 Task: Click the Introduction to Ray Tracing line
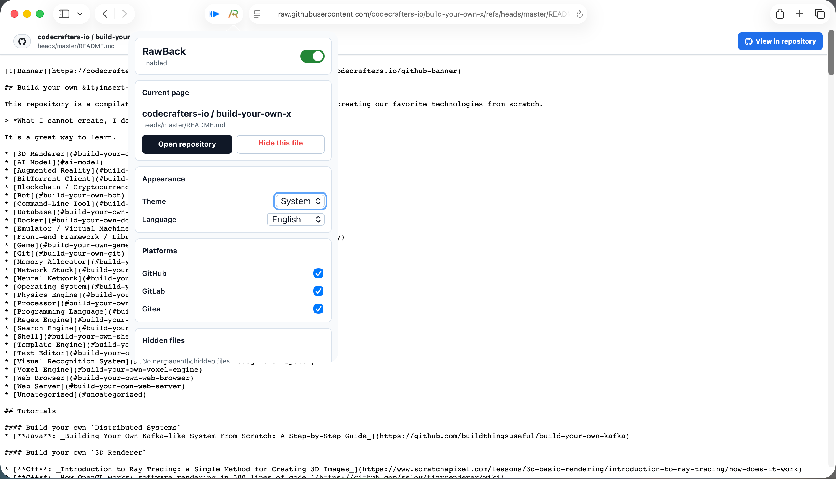[403, 469]
